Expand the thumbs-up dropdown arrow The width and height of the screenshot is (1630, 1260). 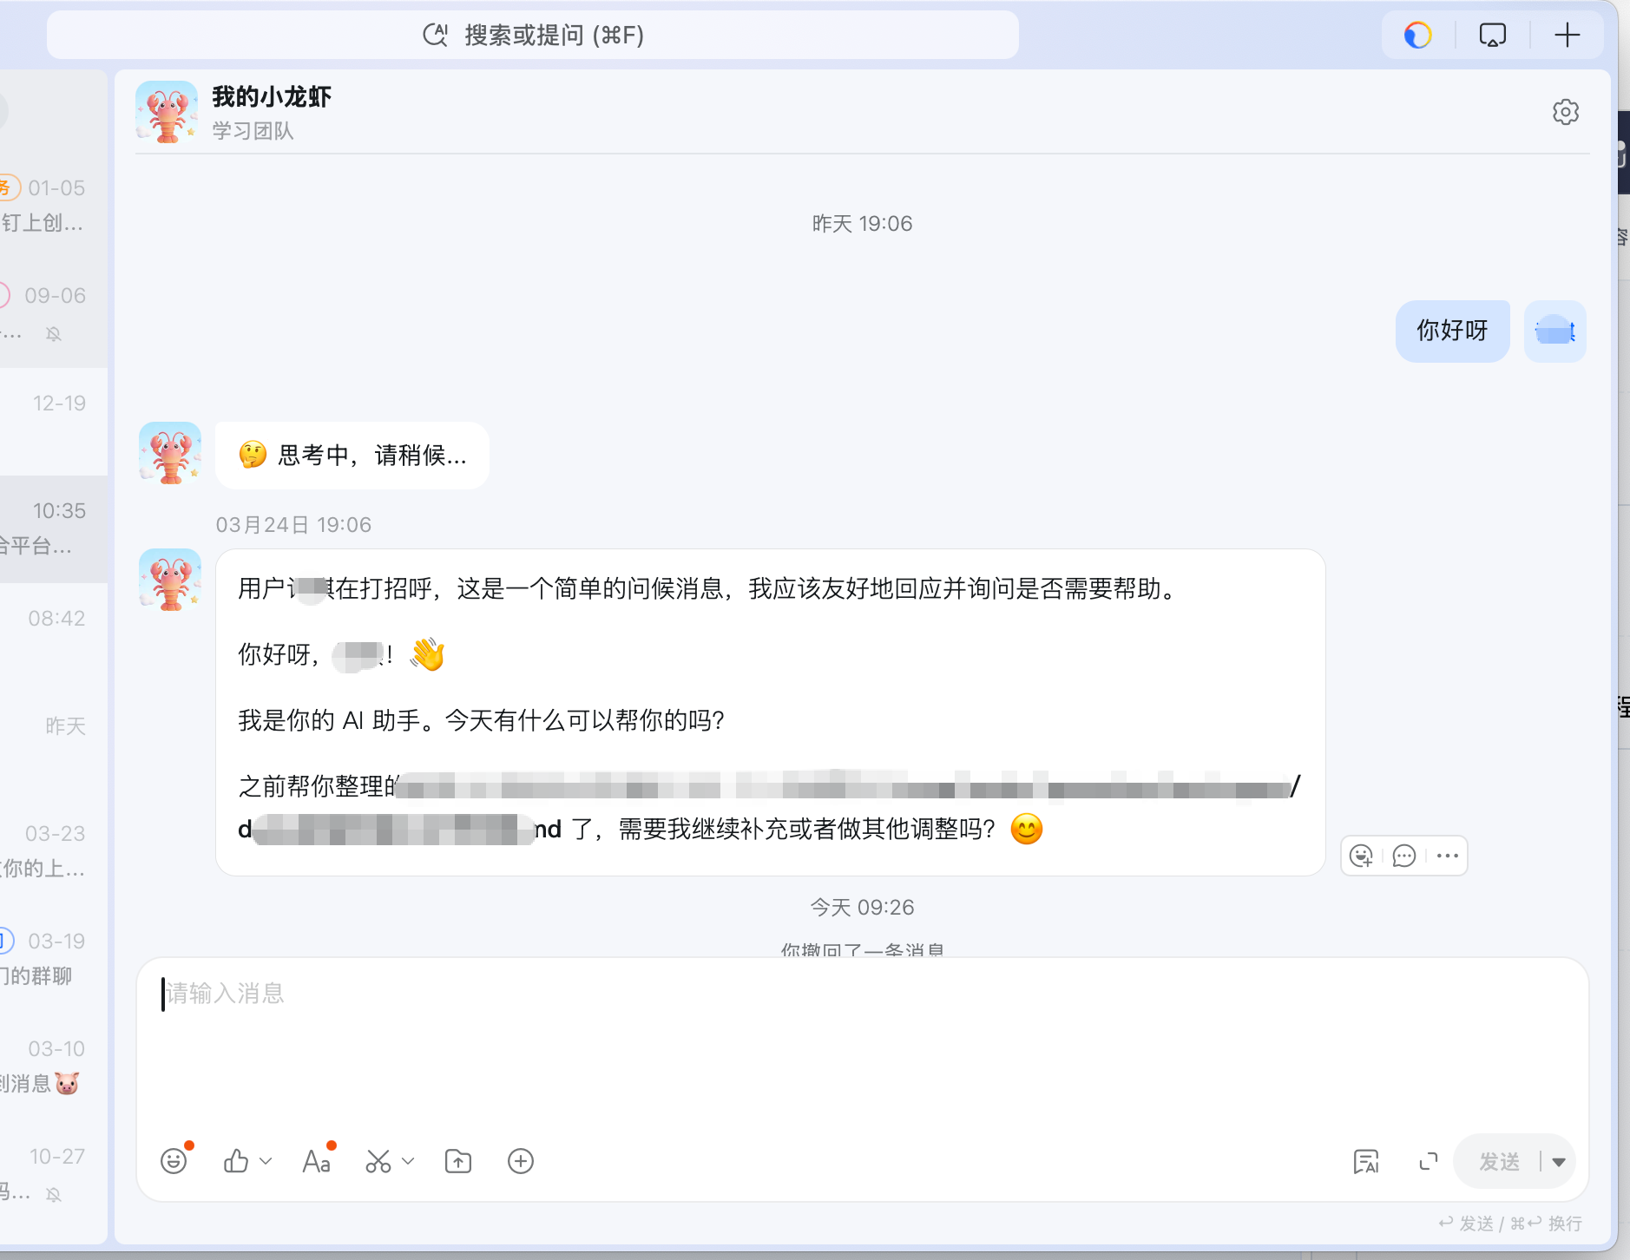pos(266,1161)
